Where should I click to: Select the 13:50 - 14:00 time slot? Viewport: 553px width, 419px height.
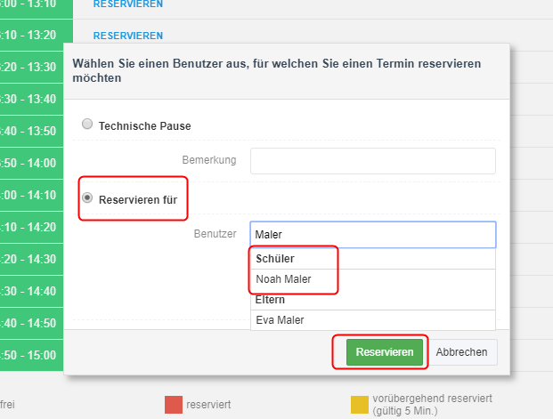(x=32, y=163)
